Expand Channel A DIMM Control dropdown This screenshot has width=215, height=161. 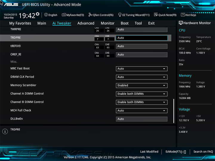pos(142,94)
